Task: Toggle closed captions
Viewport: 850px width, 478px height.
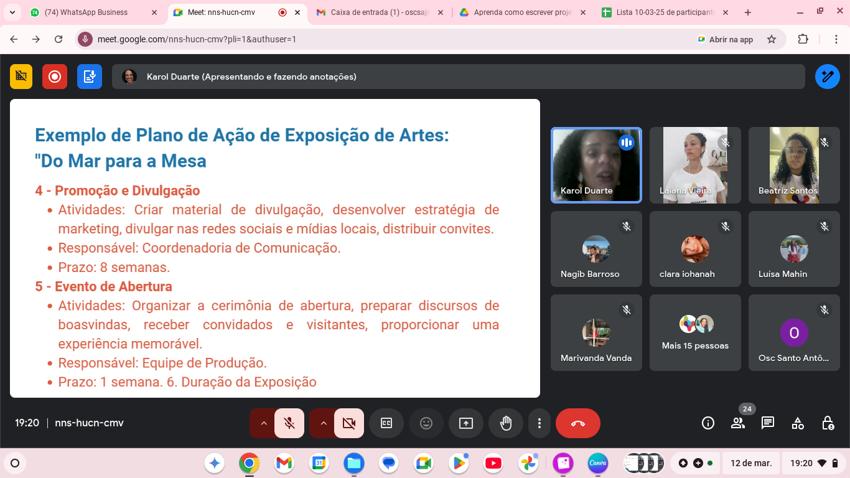Action: pos(386,423)
